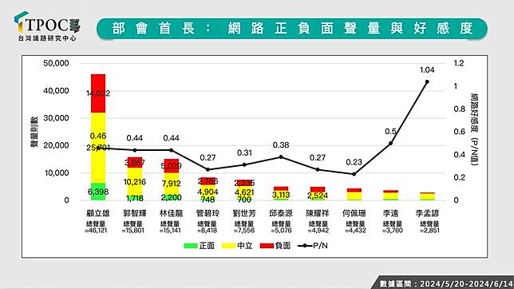Click the green 6,398 segment of 顧立雄's bar

pyautogui.click(x=98, y=192)
